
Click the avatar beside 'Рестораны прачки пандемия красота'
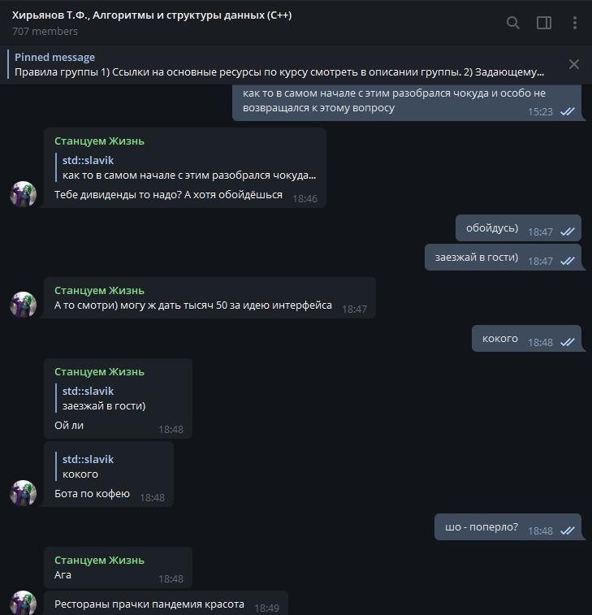tap(23, 603)
